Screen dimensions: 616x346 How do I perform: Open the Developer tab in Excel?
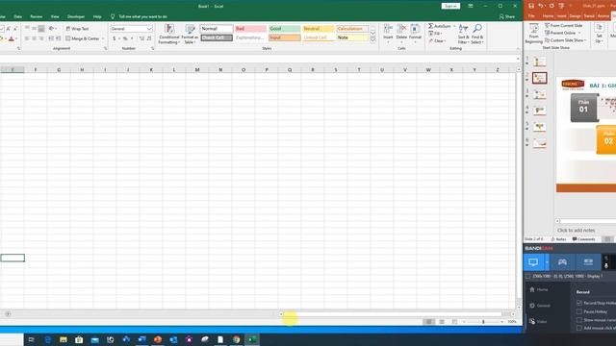(x=76, y=16)
